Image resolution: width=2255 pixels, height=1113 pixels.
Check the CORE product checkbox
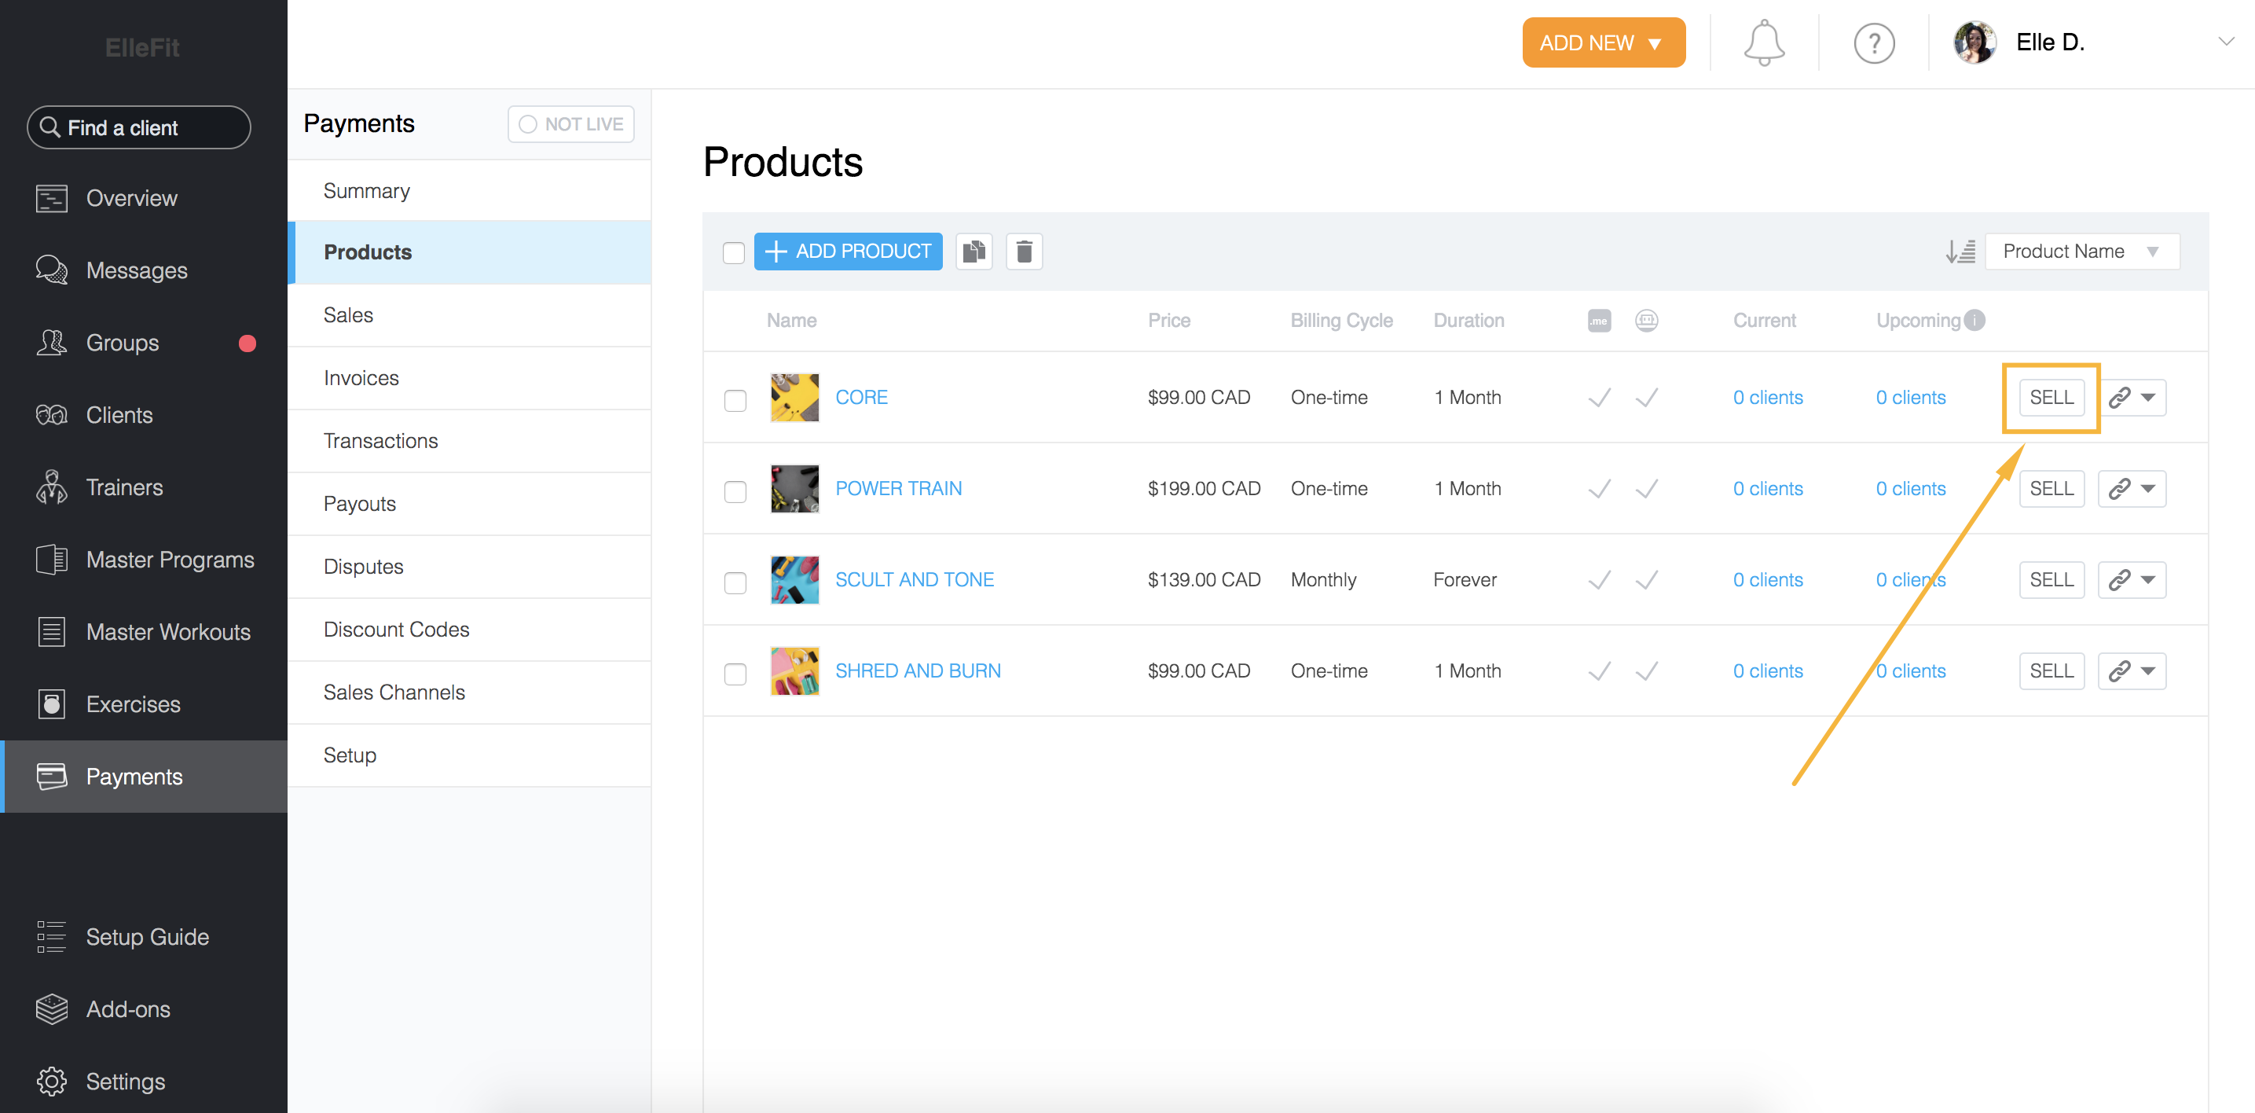click(x=735, y=400)
